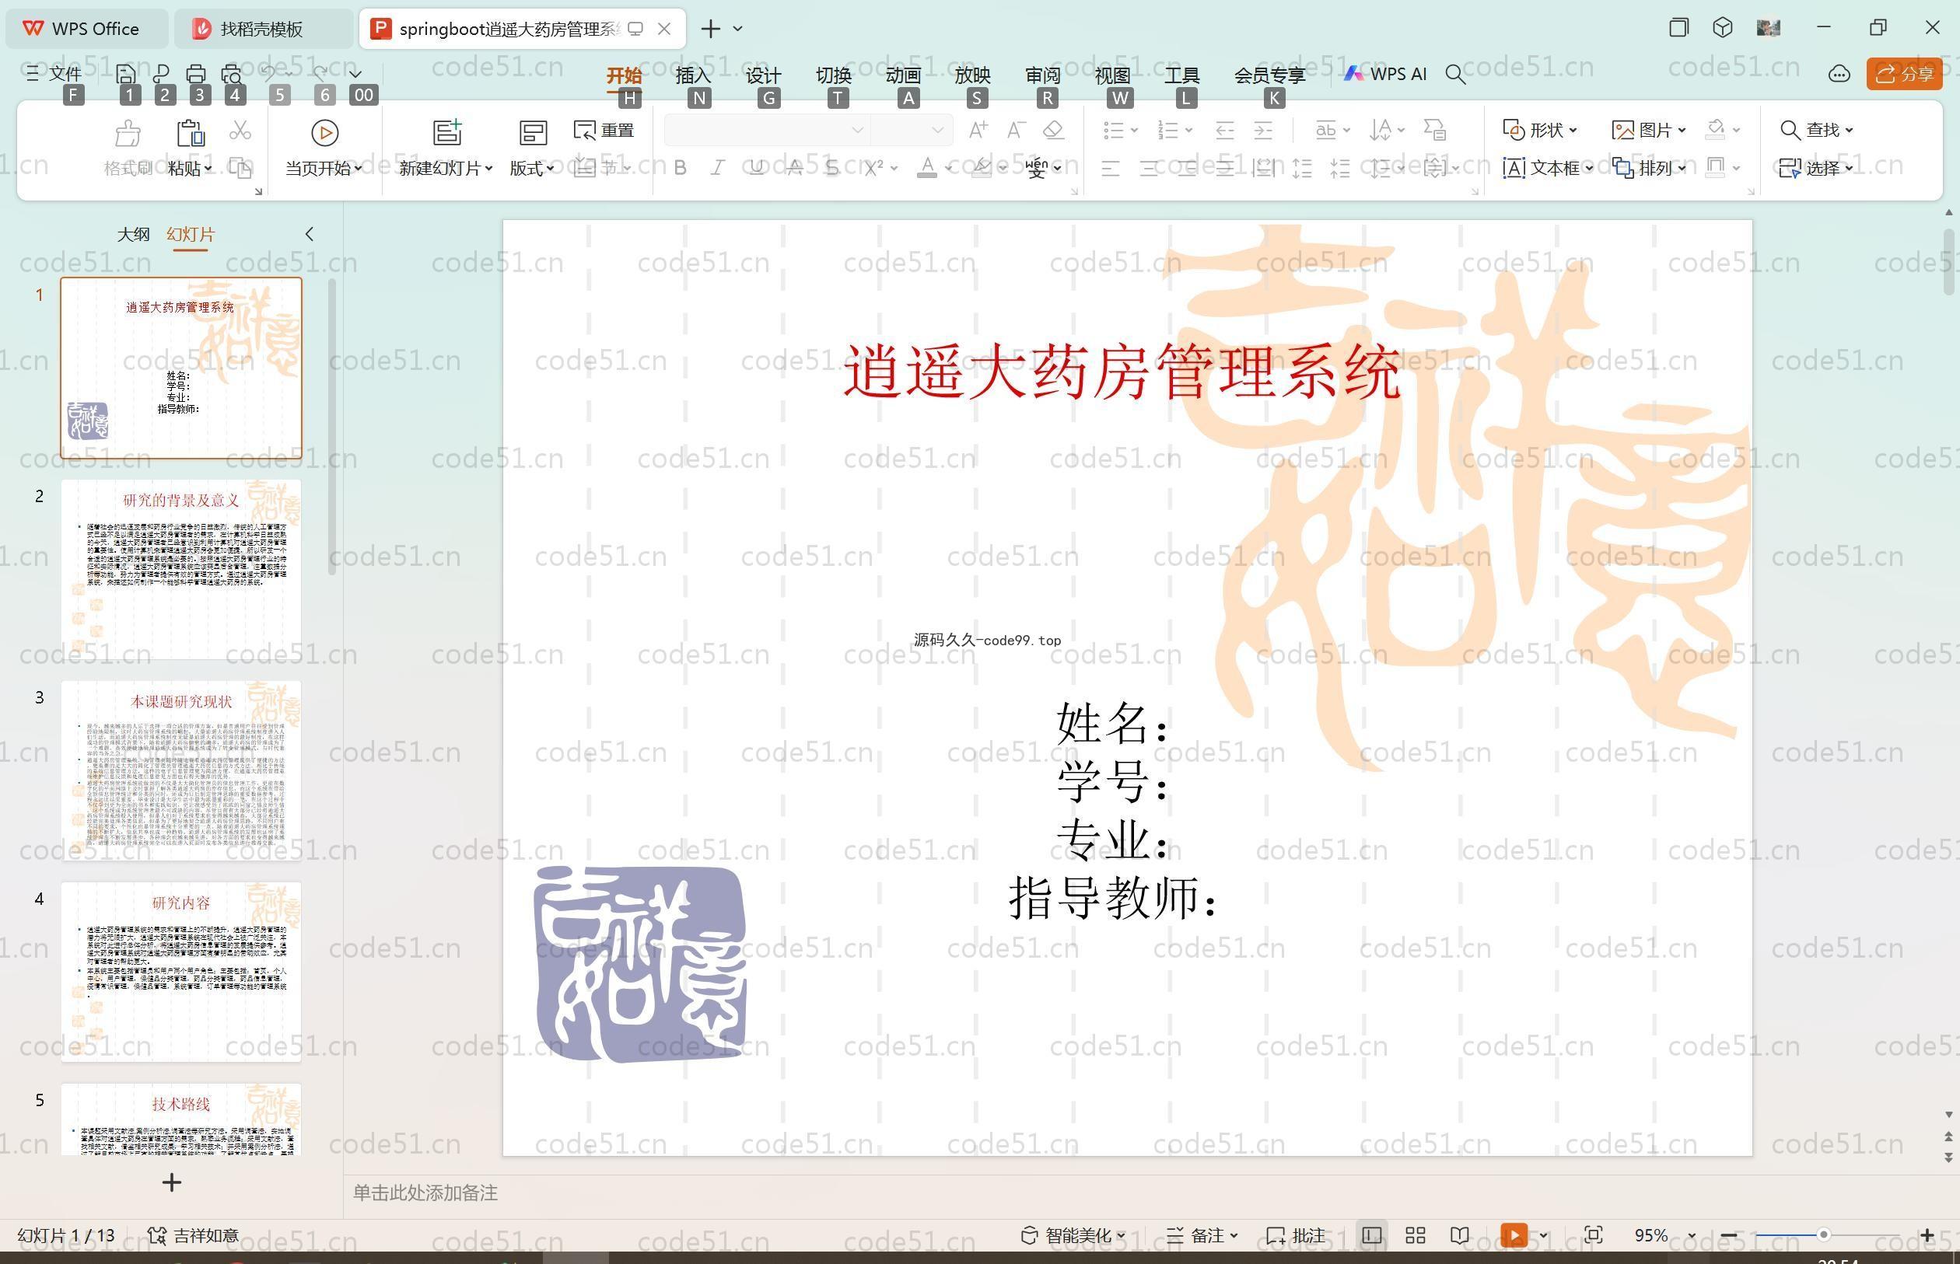Click the Print icon in quick access toolbar
Screen dimensions: 1960x1264
195,74
